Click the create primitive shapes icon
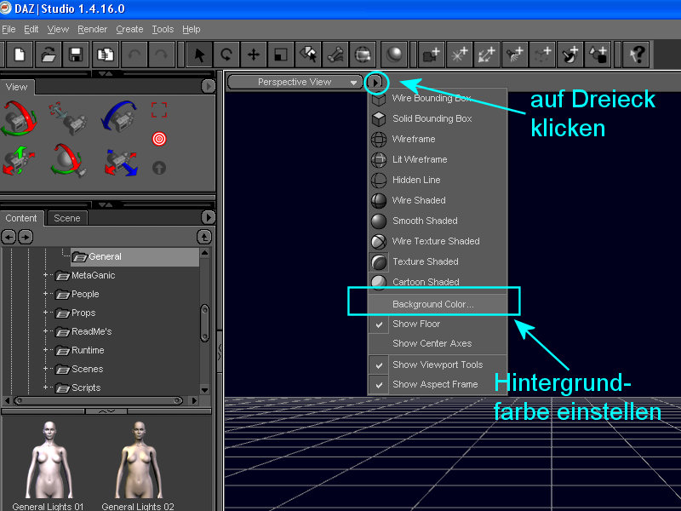 598,55
